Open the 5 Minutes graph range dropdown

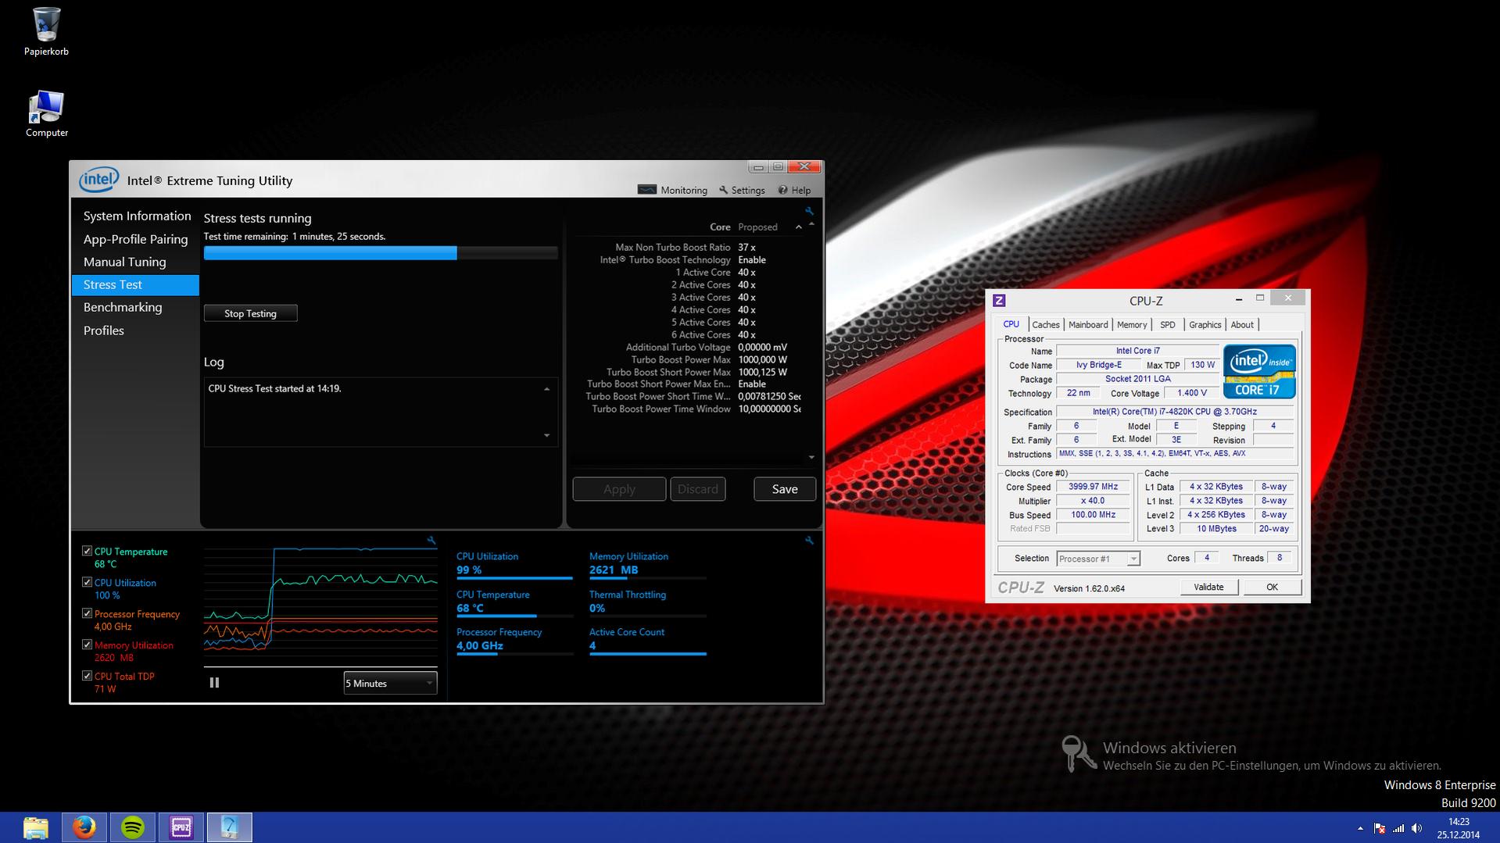coord(390,683)
